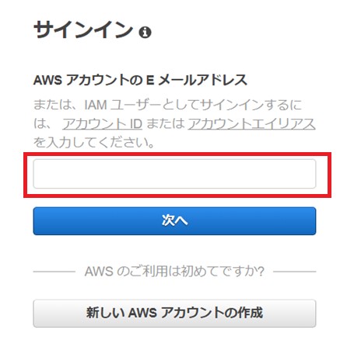Image resolution: width=354 pixels, height=364 pixels.
Task: Click the horizontal line right of 初めてですか?
Action: tap(295, 272)
